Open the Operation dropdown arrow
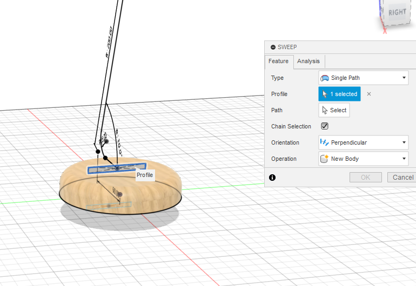 tap(404, 159)
